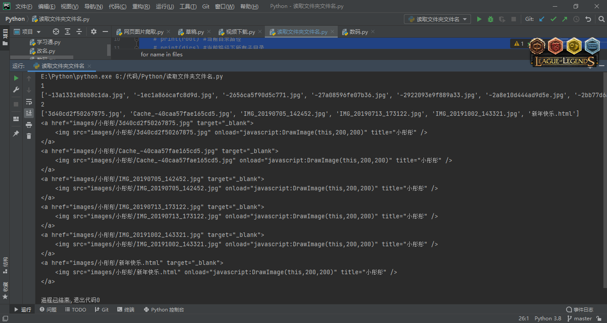The height and width of the screenshot is (323, 607).
Task: Expand all items in project tree
Action: [x=68, y=32]
